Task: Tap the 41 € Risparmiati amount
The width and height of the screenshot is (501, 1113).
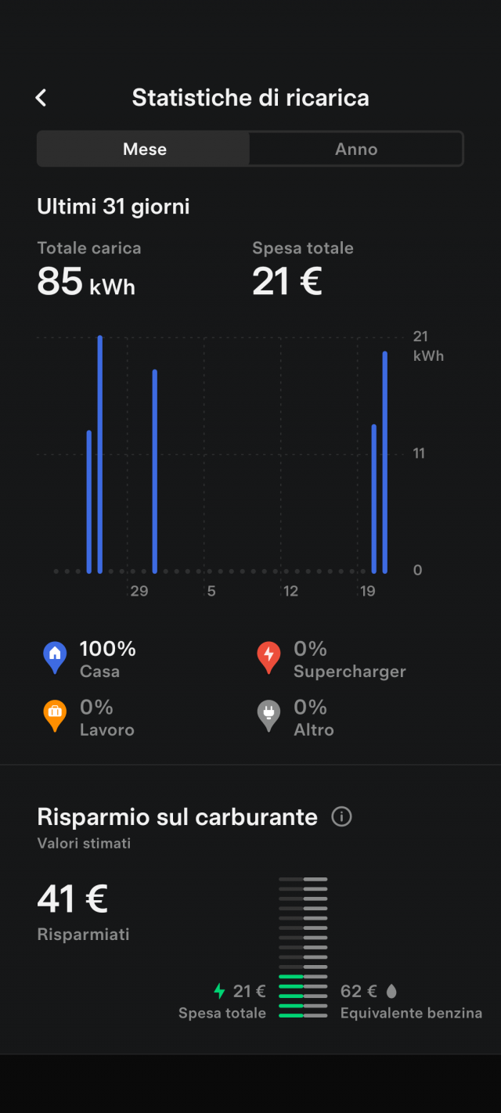Action: coord(72,899)
